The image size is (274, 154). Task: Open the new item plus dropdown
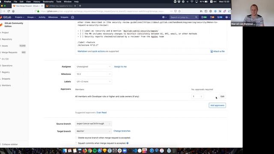tap(164, 17)
